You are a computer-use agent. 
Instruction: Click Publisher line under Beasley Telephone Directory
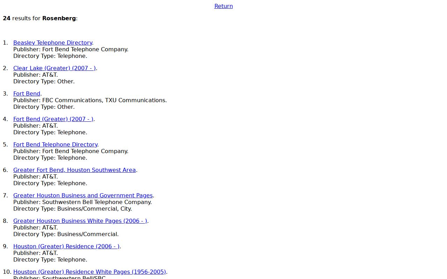point(71,49)
